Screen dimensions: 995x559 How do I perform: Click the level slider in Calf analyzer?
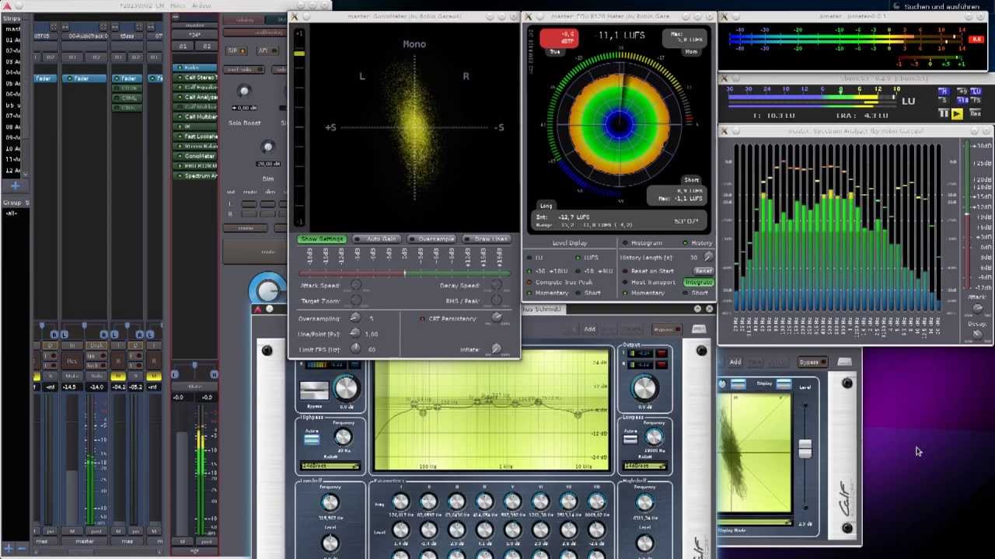click(805, 449)
